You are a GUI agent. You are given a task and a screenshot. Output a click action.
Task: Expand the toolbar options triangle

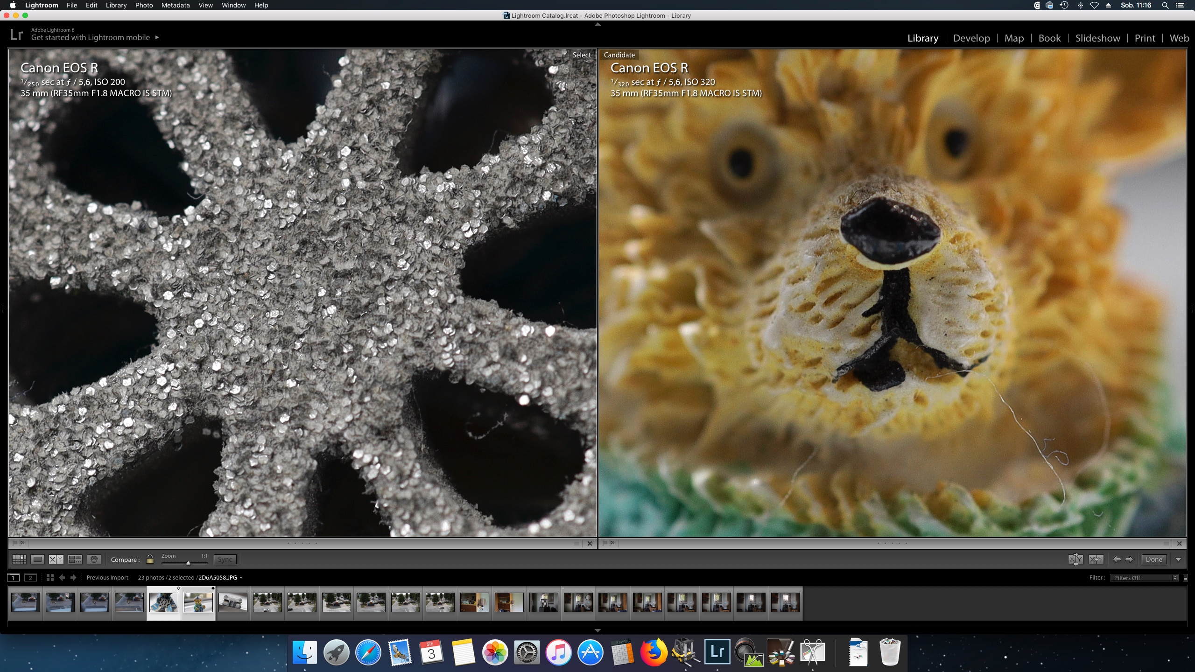click(1178, 559)
